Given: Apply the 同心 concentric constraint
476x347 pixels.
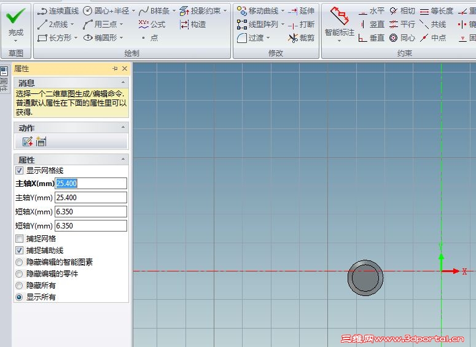Looking at the screenshot, I should (x=402, y=37).
